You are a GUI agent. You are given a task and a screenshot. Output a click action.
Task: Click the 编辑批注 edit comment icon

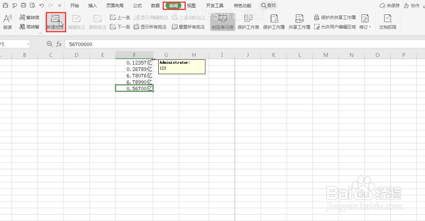point(77,22)
